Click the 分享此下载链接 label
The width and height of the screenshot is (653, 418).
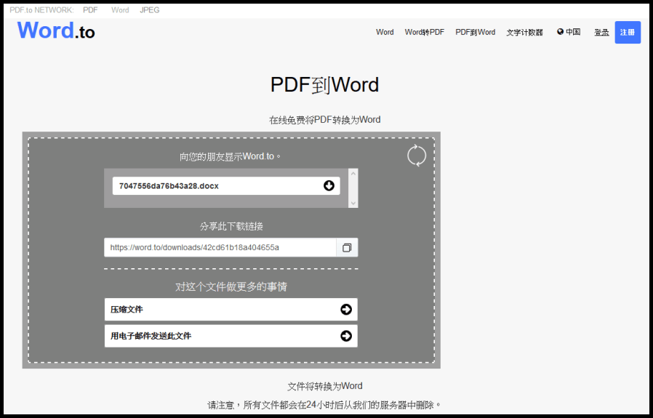coord(231,227)
